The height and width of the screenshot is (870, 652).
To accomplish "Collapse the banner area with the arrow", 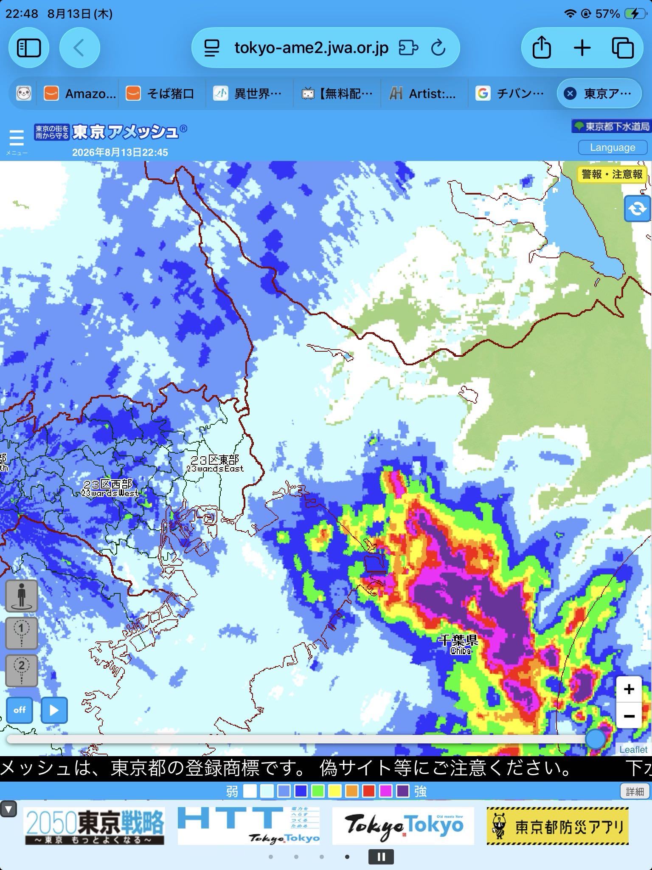I will pos(8,809).
